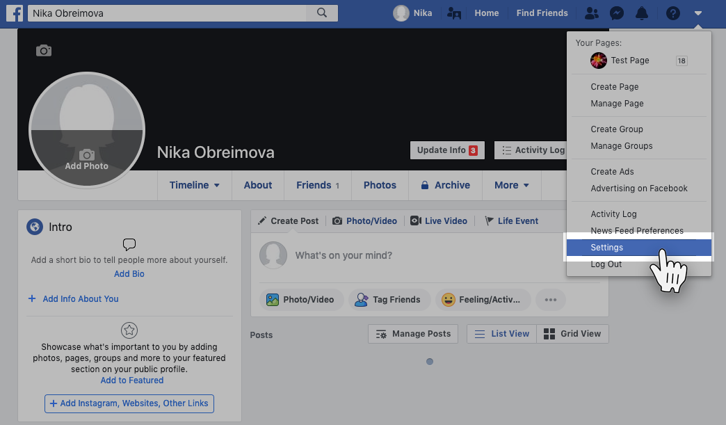Open Find Friends in top bar
The height and width of the screenshot is (425, 726).
click(542, 13)
